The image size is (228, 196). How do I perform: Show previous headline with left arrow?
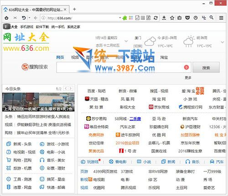pos(66,88)
